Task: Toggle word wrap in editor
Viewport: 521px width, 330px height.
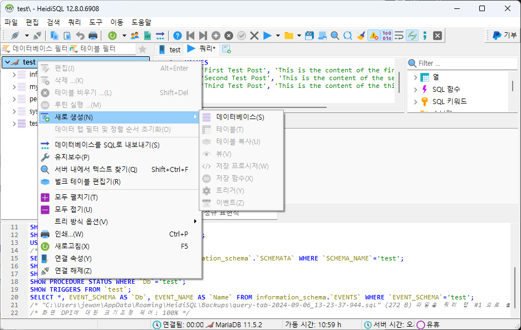Action: (x=399, y=36)
